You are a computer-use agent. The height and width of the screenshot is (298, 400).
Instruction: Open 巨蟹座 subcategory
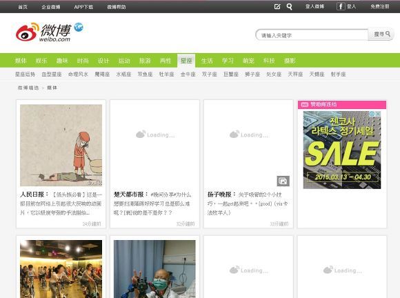pos(231,74)
